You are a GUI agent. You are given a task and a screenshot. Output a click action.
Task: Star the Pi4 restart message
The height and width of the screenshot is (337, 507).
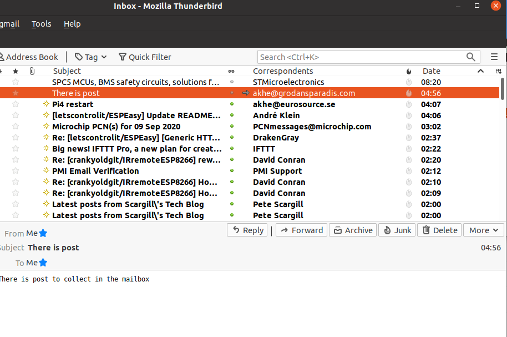pos(16,104)
